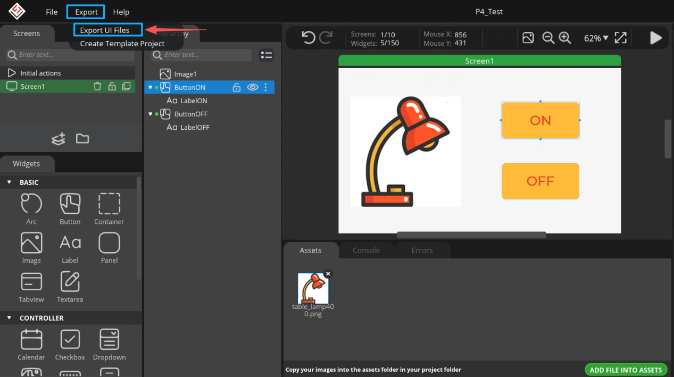This screenshot has height=377, width=674.
Task: Click ADD FILE INTO ASSETS button
Action: [x=626, y=370]
